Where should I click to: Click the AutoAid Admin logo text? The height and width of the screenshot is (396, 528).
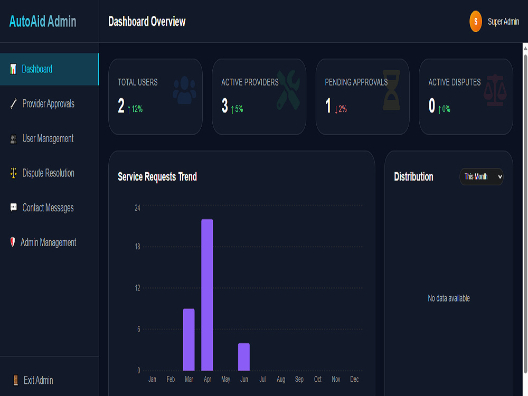pyautogui.click(x=43, y=22)
